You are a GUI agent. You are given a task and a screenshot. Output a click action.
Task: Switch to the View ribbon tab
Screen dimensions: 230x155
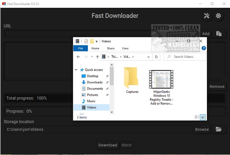pyautogui.click(x=125, y=48)
